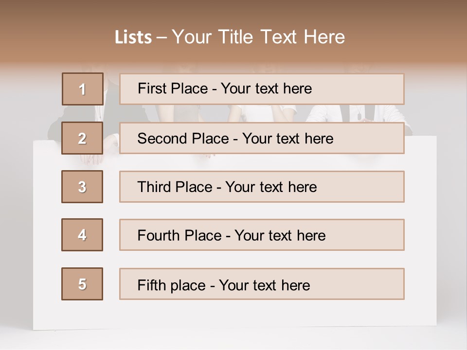Click the number 2 square

(82, 138)
